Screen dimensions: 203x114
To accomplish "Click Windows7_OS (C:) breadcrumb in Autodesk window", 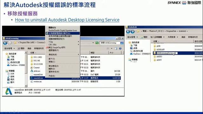I will click(x=156, y=31).
